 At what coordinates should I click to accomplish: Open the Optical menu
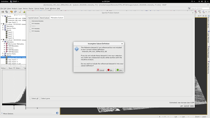coord(37,9)
